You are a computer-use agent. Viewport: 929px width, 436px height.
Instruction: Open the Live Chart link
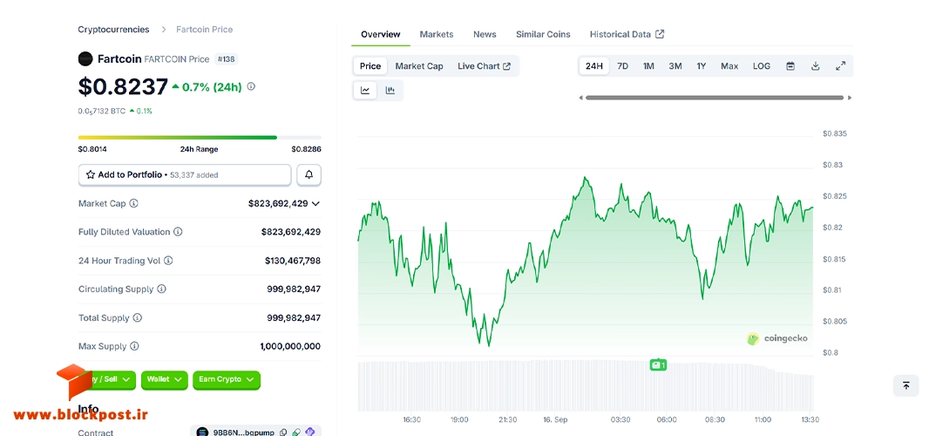tap(484, 66)
